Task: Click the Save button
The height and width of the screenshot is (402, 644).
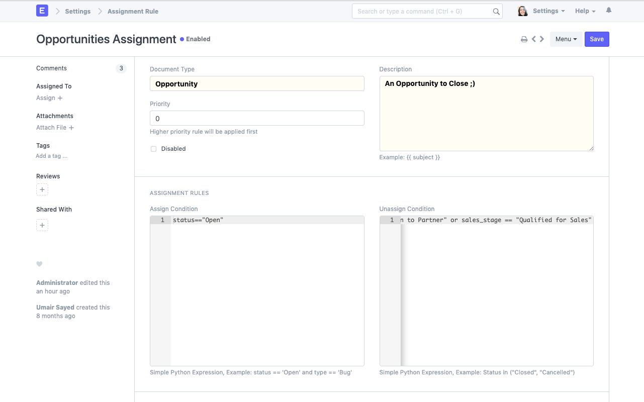Action: [x=597, y=39]
